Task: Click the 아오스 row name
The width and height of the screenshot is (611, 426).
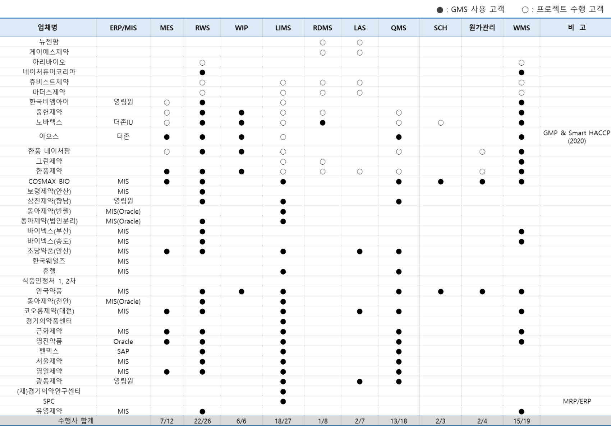Action: [x=49, y=136]
